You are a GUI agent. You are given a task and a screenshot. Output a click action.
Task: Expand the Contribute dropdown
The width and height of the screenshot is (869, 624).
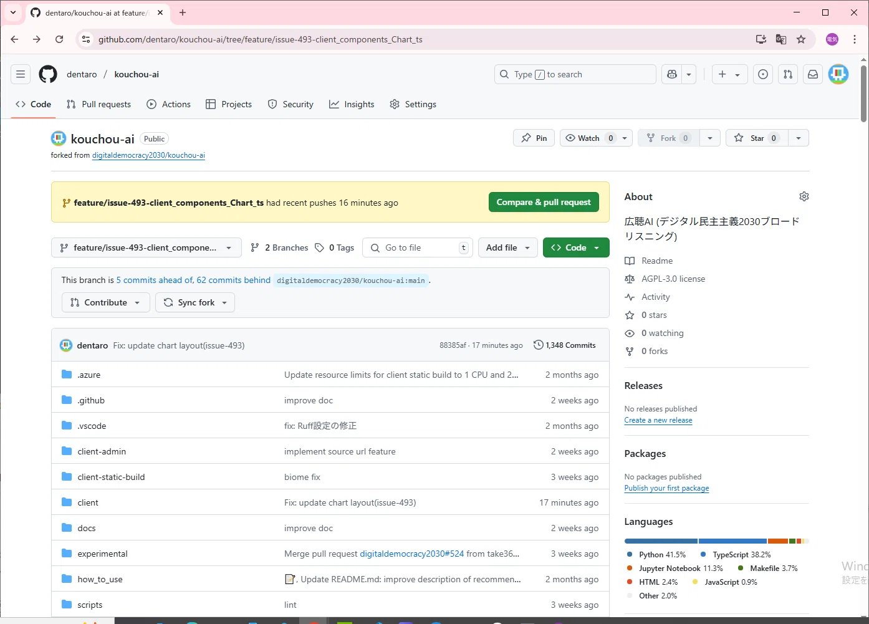(x=105, y=302)
